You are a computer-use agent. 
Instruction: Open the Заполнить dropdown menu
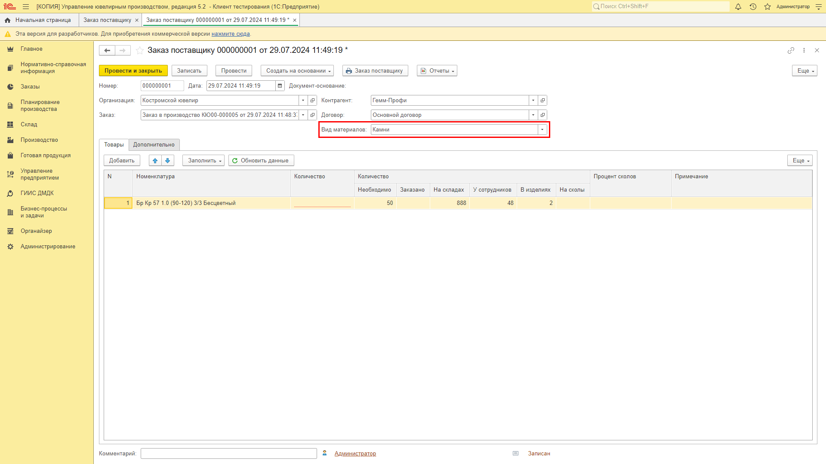click(203, 160)
